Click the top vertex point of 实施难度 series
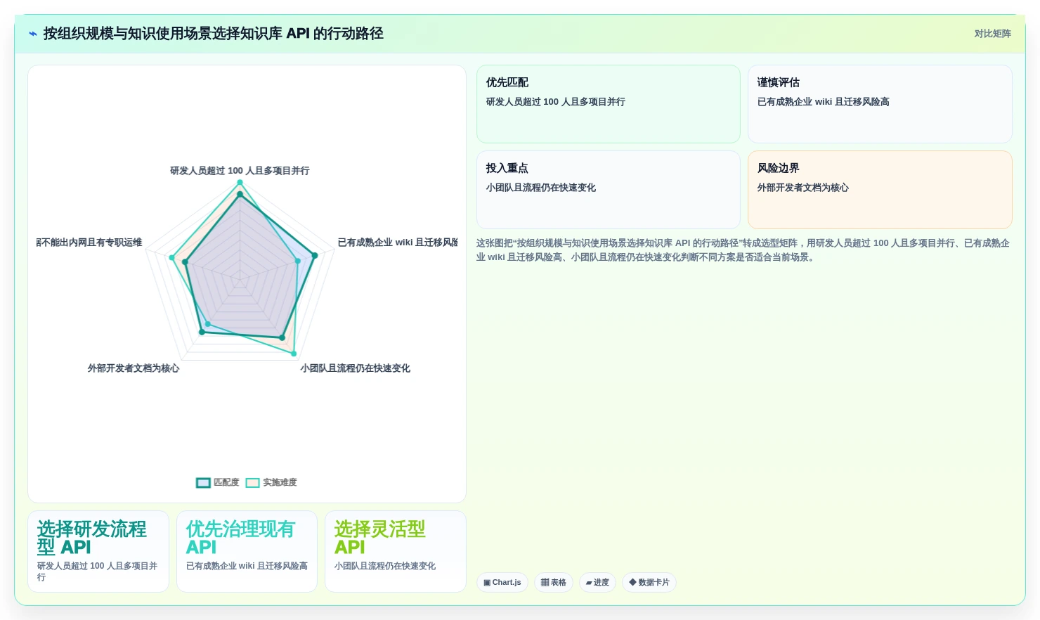The height and width of the screenshot is (620, 1040). click(x=240, y=183)
